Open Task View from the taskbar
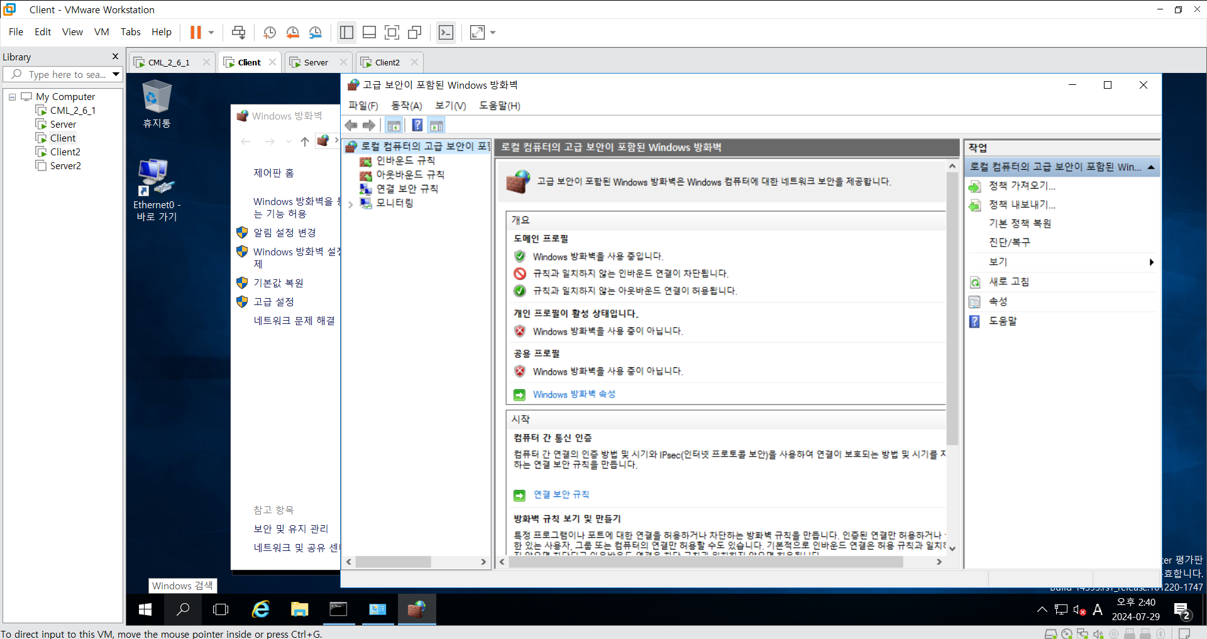The image size is (1207, 639). click(221, 609)
